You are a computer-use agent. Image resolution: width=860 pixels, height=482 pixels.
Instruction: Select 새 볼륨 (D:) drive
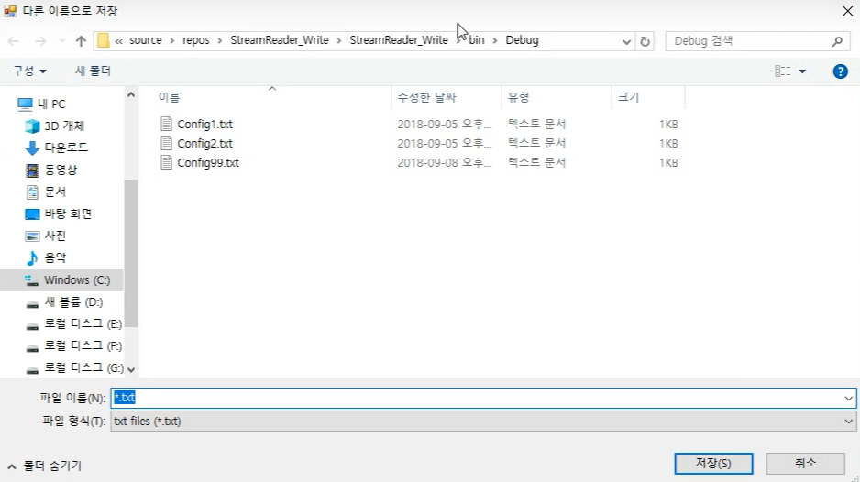tap(73, 301)
